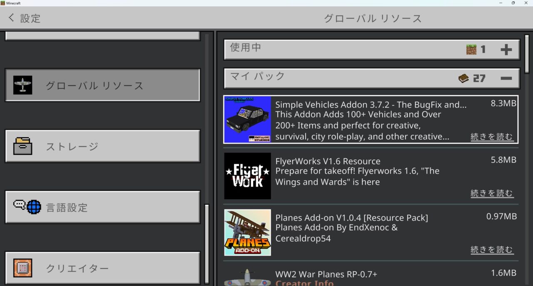The height and width of the screenshot is (286, 533).
Task: Click the storage drawer icon beside ストレージ
Action: 23,146
